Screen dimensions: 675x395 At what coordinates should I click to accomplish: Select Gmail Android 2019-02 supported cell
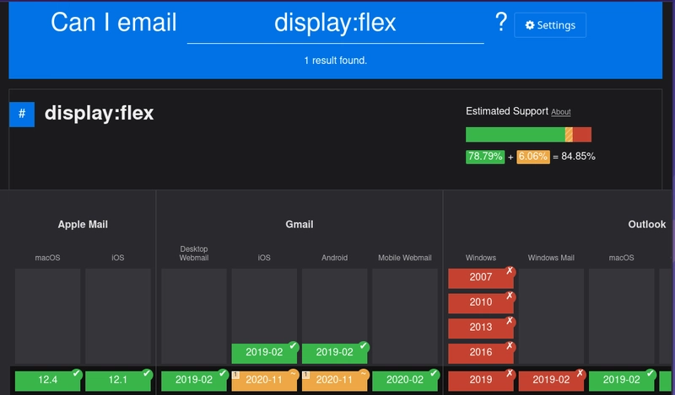pyautogui.click(x=334, y=353)
